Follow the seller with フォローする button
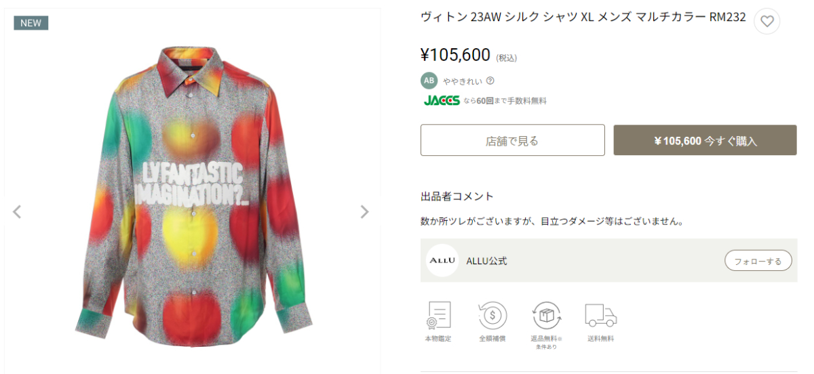This screenshot has height=374, width=814. (x=758, y=261)
